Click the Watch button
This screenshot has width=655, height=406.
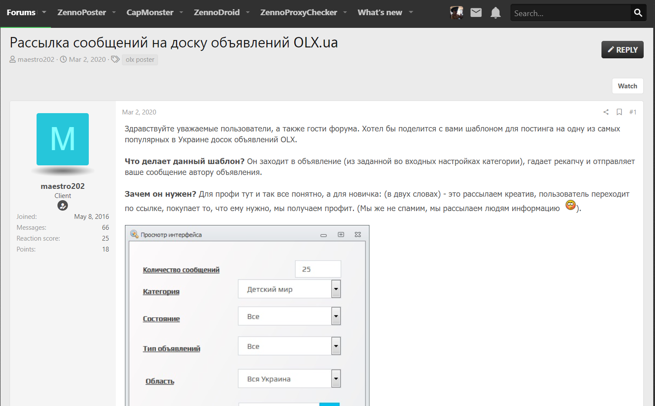tap(628, 86)
